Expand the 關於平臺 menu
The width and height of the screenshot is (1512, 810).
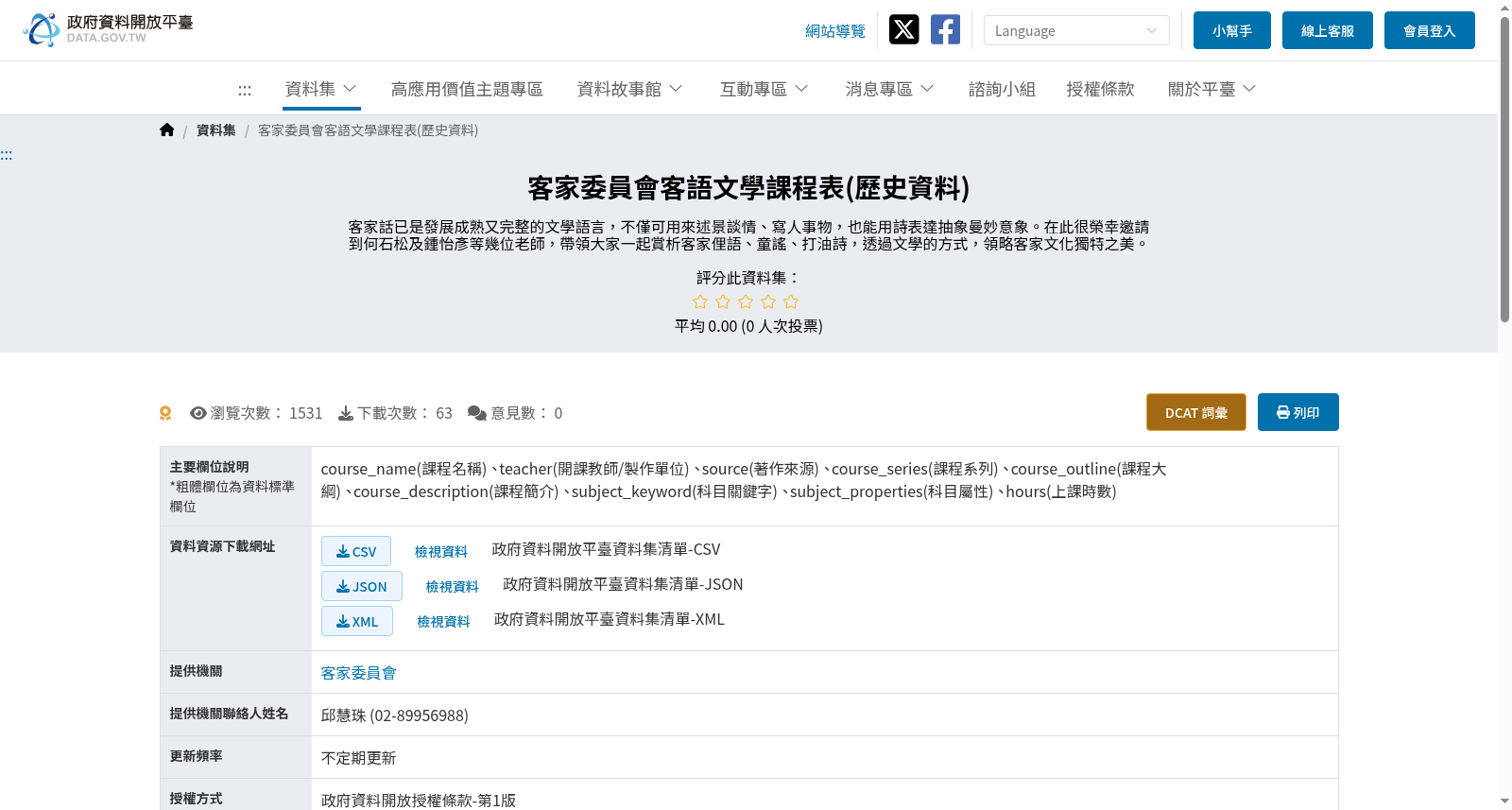click(1212, 89)
